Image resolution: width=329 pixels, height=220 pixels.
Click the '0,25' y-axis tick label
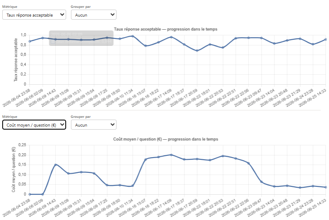click(22, 145)
